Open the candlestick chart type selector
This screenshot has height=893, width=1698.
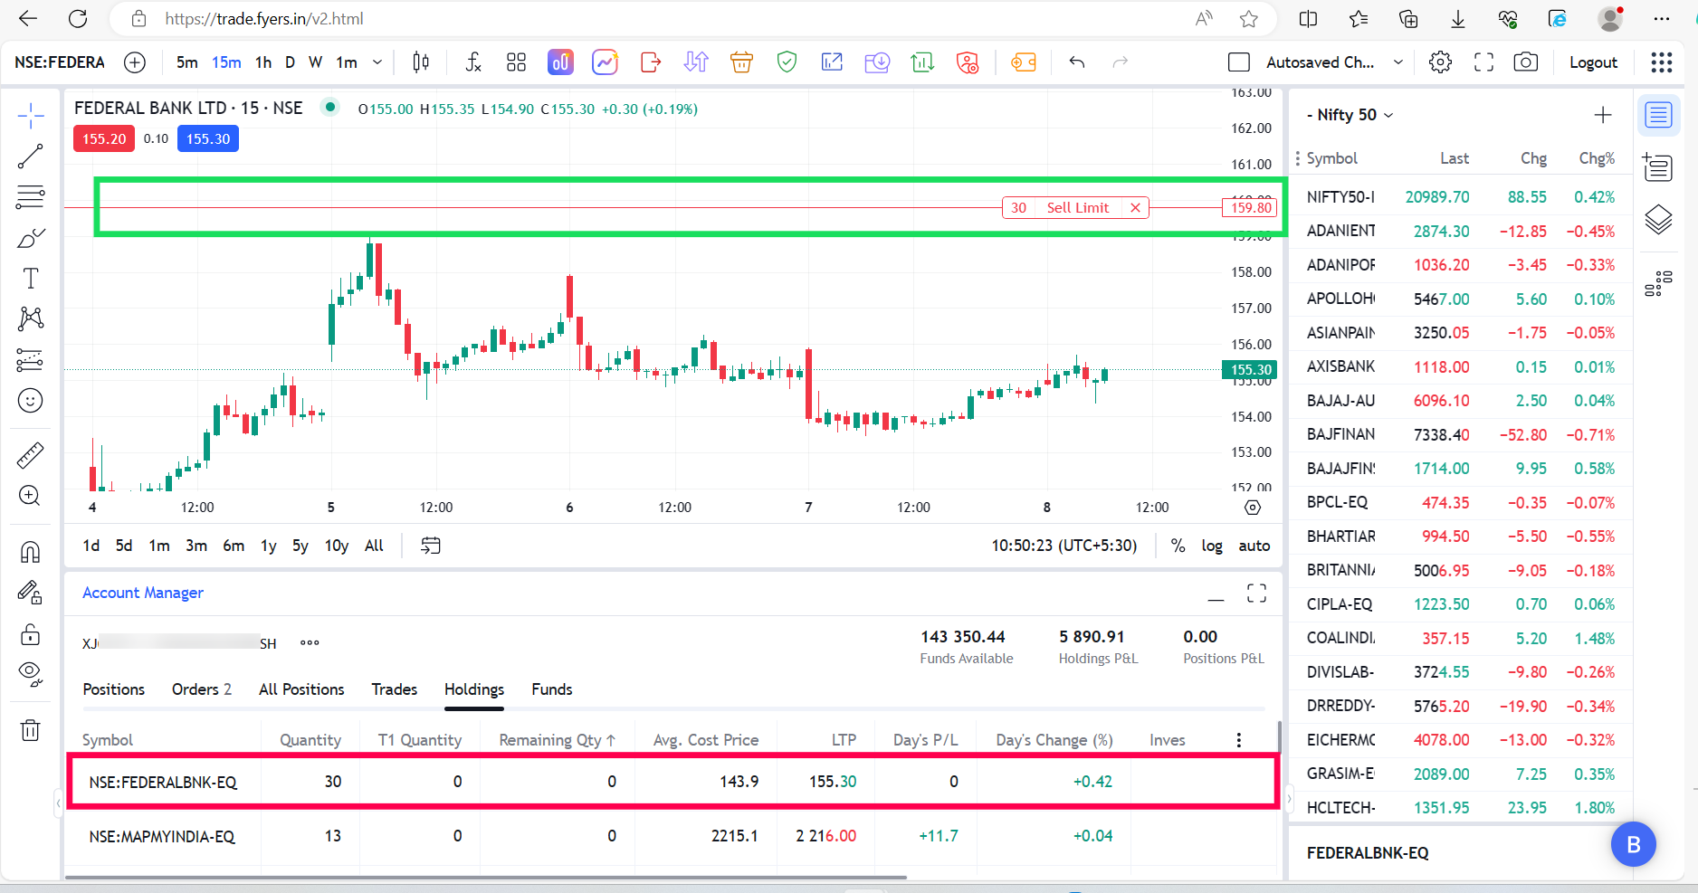pos(421,62)
